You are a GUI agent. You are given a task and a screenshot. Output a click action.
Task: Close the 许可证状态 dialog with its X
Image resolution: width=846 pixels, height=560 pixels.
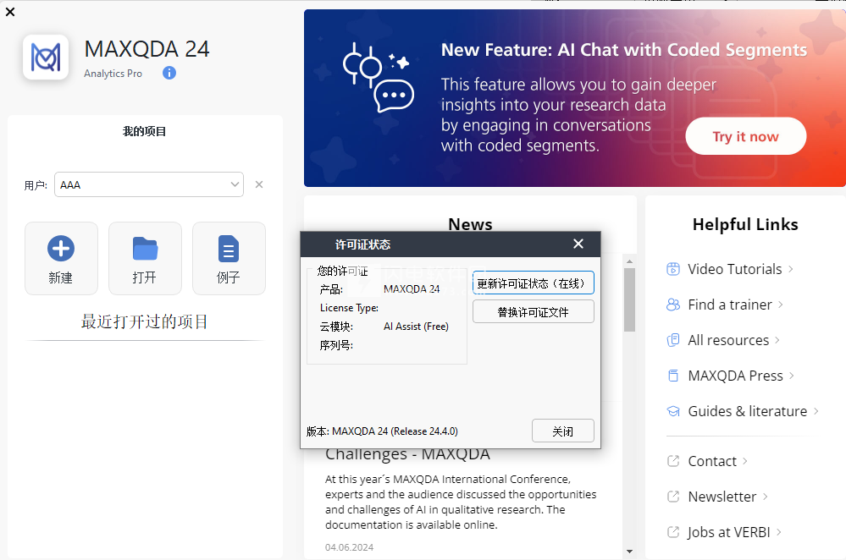pyautogui.click(x=578, y=244)
